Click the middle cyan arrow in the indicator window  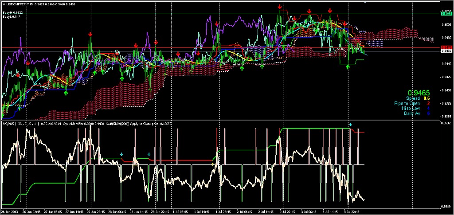pyautogui.click(x=149, y=155)
